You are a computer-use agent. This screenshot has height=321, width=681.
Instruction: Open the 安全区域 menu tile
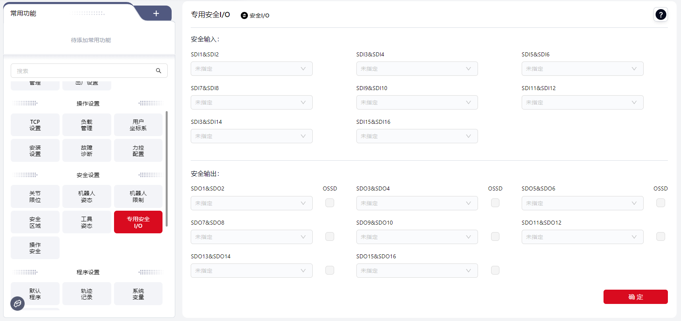point(35,222)
